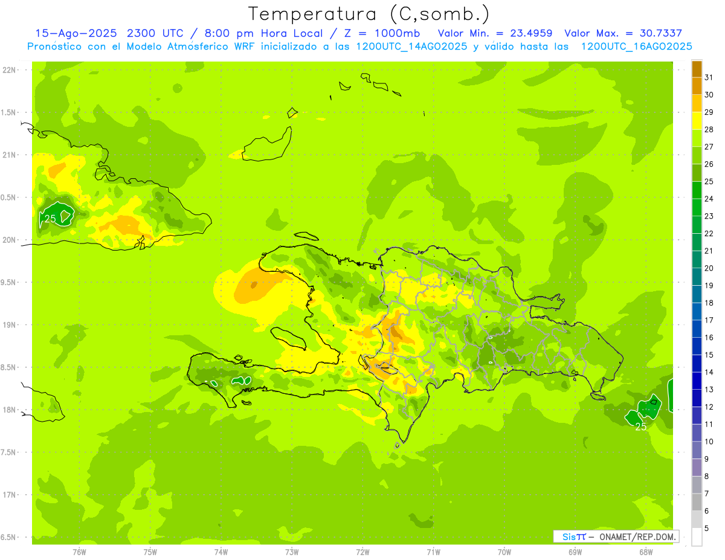Select the valid-until time "1200UTC_16AGO2025"
This screenshot has height=560, width=725.
[x=637, y=47]
